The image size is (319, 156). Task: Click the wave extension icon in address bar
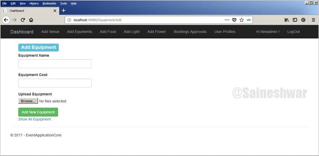(x=249, y=20)
